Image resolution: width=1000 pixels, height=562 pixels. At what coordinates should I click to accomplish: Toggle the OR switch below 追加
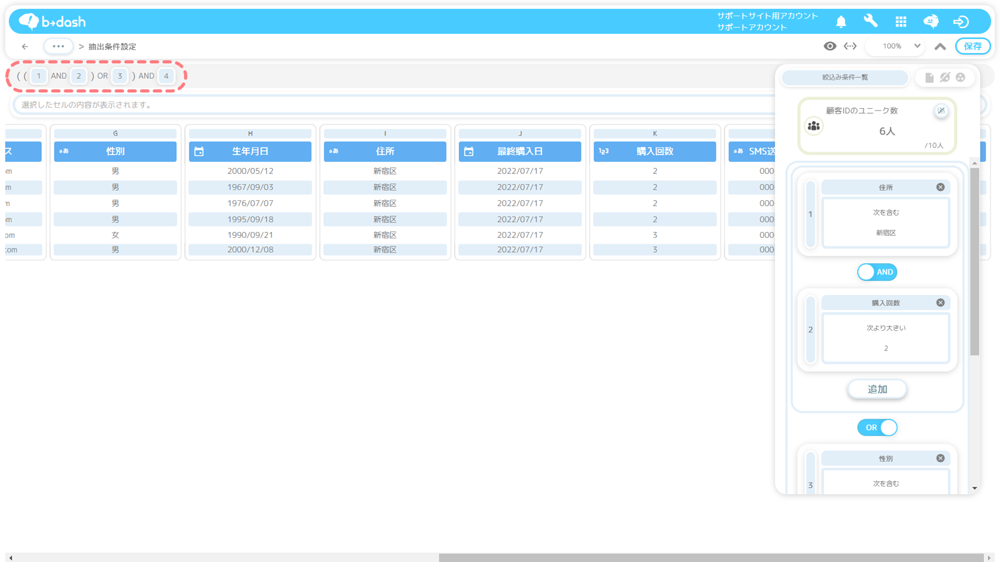[877, 427]
